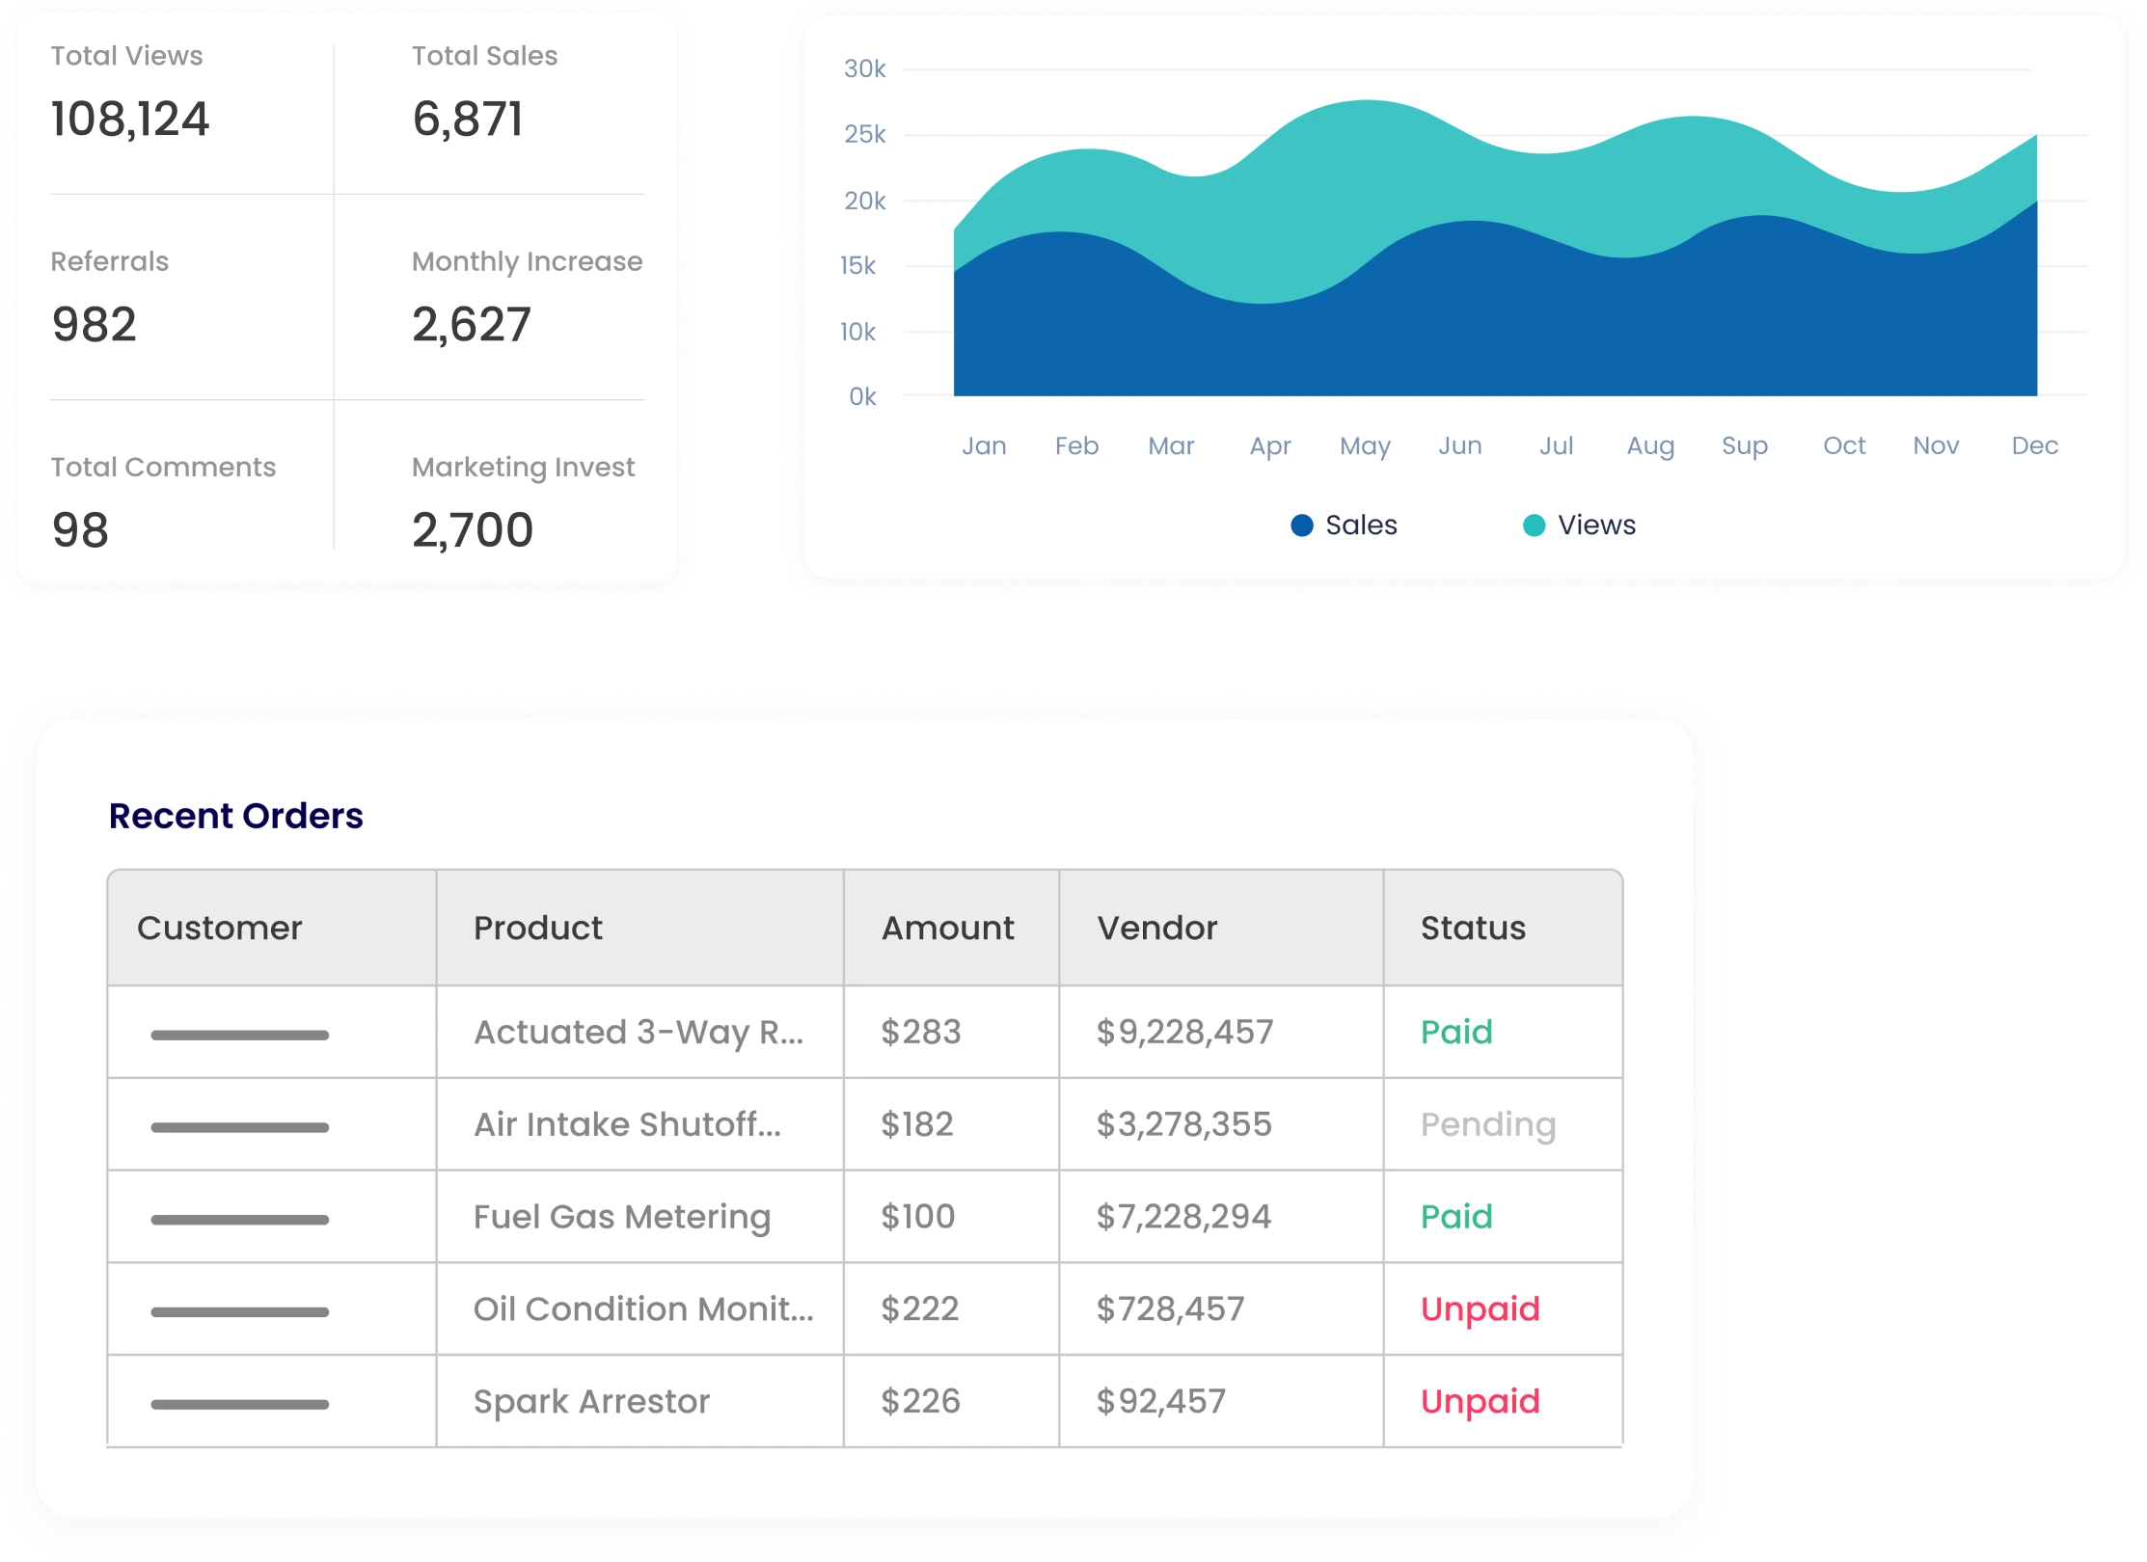Click the Referrals value 982
Viewport: 2147px width, 1562px height.
(95, 325)
